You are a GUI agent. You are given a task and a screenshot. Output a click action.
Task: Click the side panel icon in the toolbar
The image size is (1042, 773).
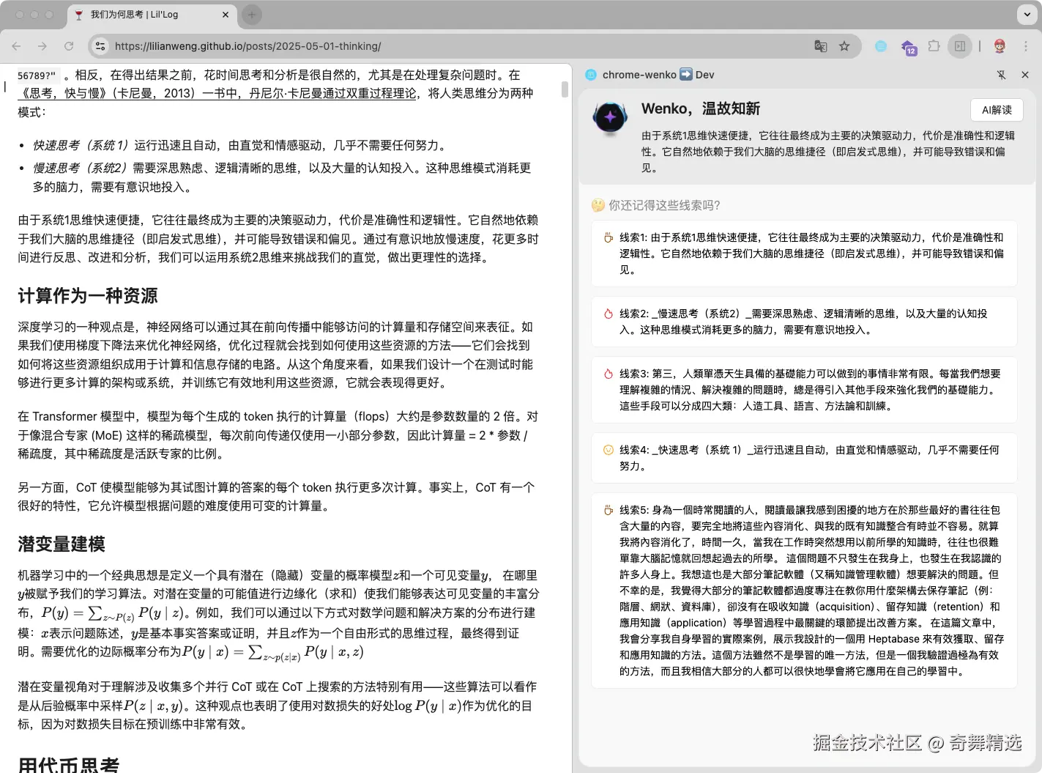960,45
